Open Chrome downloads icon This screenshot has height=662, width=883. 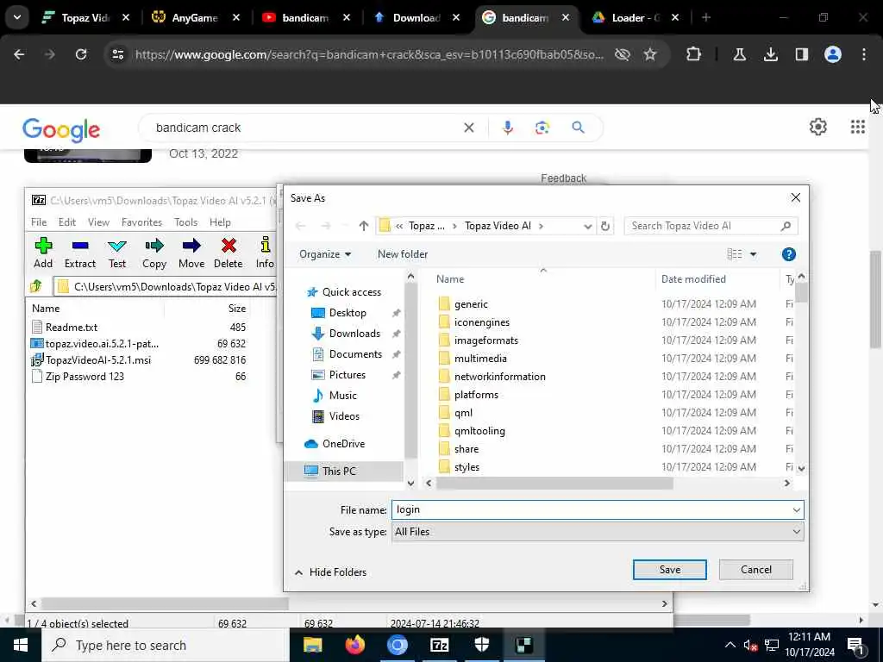point(770,54)
